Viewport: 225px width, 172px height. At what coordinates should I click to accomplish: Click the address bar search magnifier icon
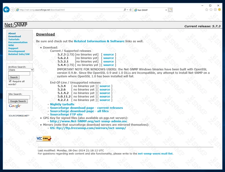click(125, 10)
